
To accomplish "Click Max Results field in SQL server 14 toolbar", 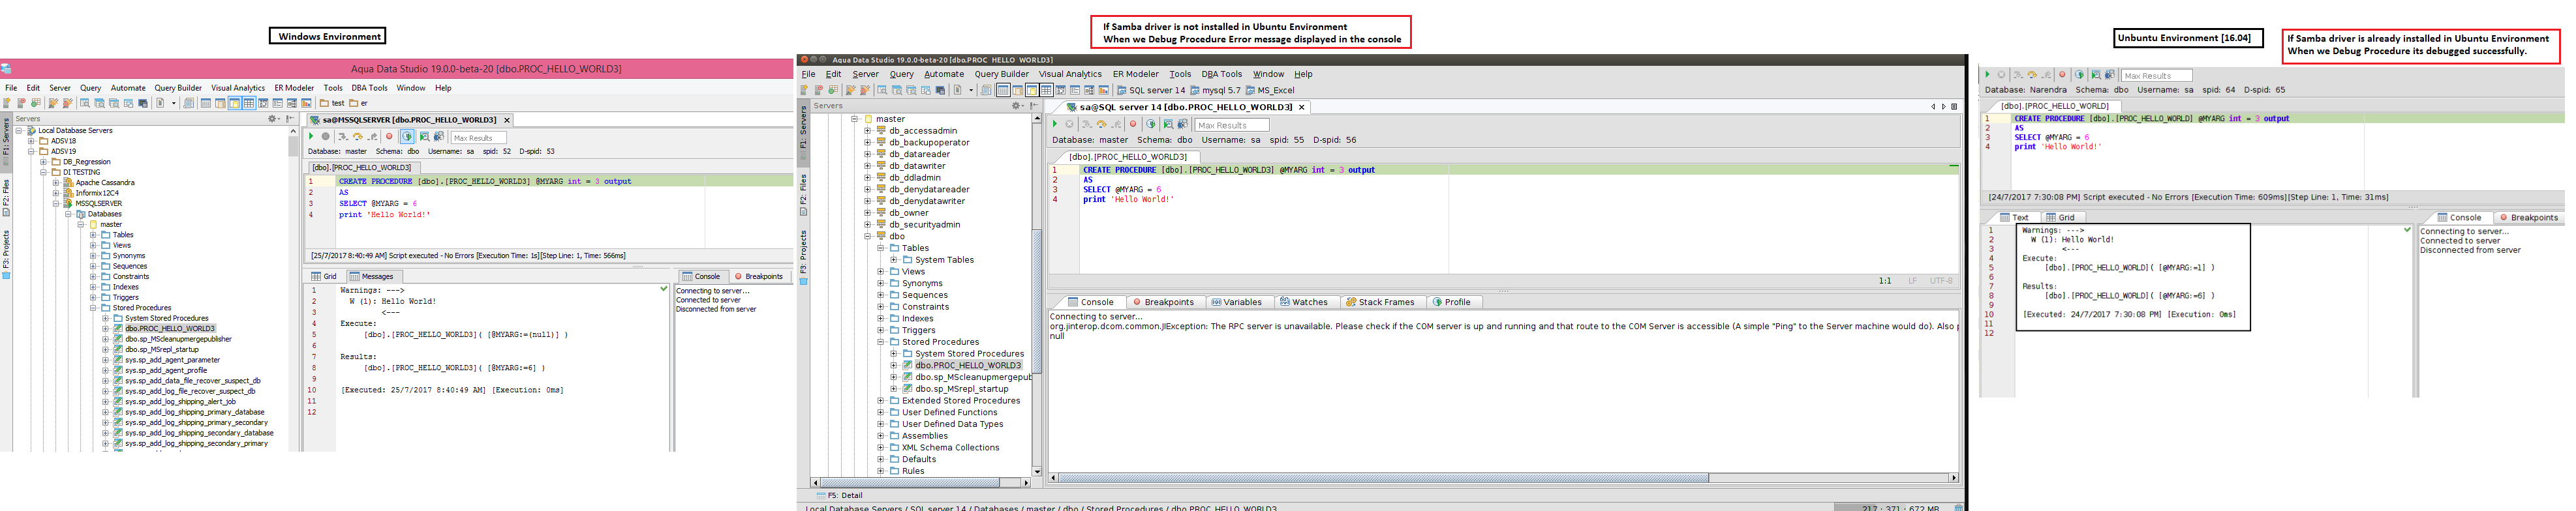I will coord(1231,126).
